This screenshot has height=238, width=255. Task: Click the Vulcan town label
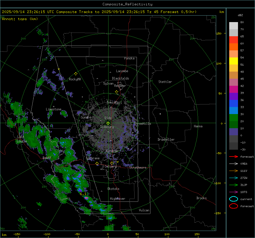pos(144,210)
